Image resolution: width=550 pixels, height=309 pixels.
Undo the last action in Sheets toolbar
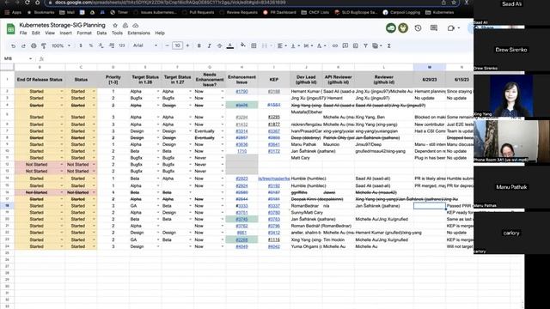point(14,45)
